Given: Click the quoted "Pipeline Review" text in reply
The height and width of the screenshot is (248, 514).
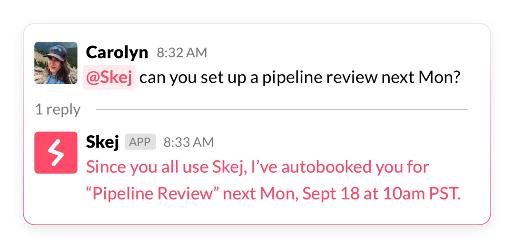Looking at the screenshot, I should [152, 194].
